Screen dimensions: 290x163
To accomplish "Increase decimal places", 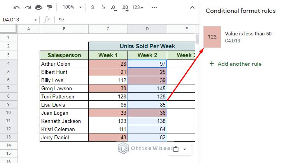I will point(124,7).
